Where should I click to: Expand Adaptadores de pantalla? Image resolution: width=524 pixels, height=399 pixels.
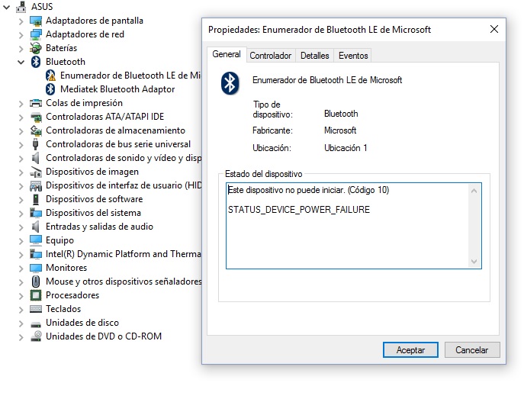21,21
